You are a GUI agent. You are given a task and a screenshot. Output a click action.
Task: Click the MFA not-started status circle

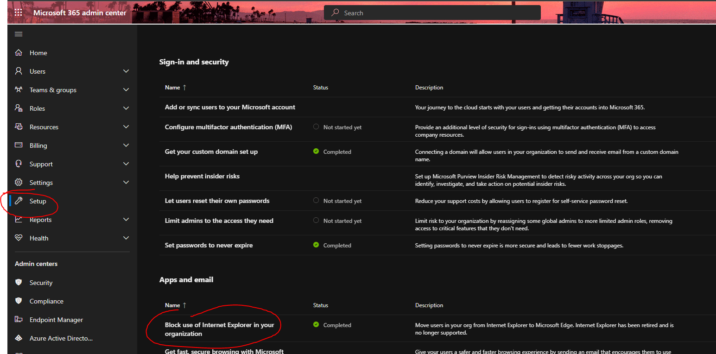click(316, 126)
